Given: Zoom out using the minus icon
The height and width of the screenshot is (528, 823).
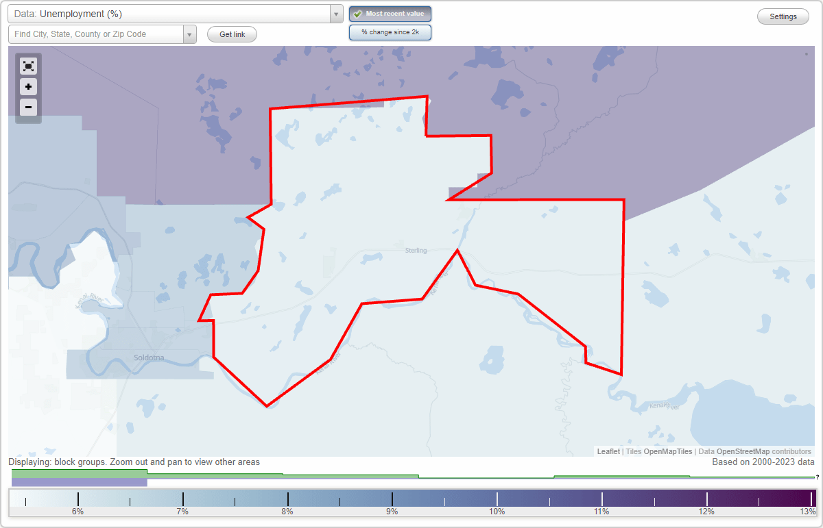Looking at the screenshot, I should click(x=28, y=108).
